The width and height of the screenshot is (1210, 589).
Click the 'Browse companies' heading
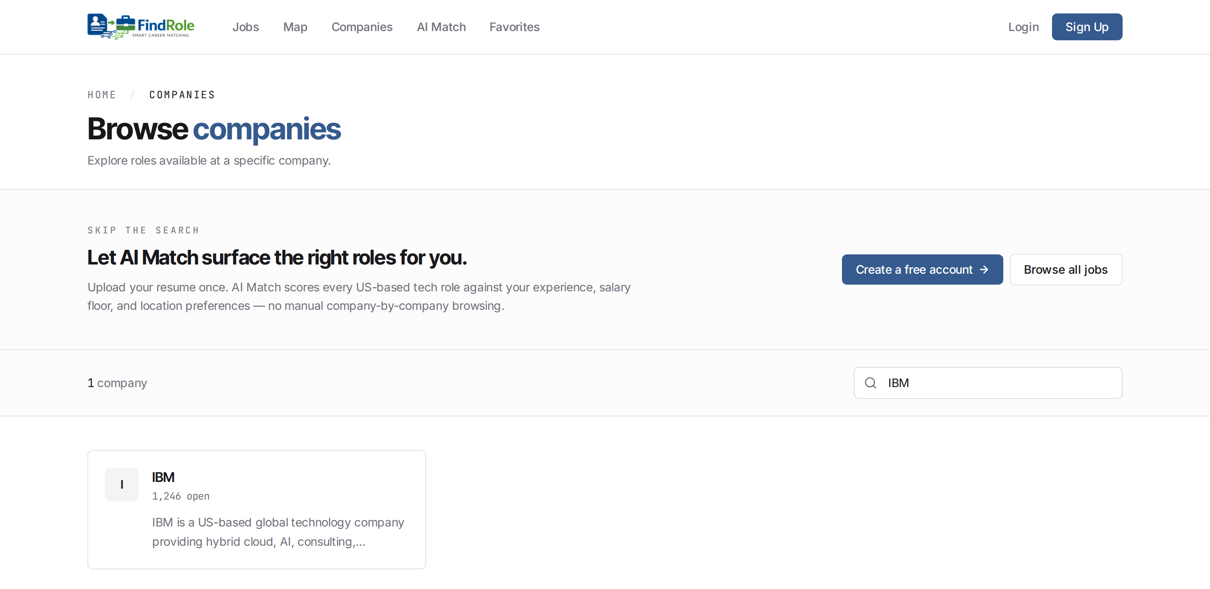tap(214, 128)
